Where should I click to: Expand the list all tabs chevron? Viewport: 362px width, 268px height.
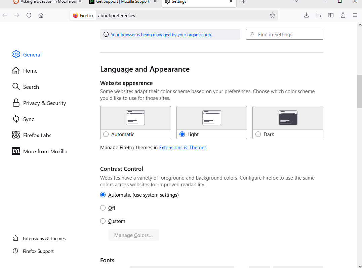point(296,2)
